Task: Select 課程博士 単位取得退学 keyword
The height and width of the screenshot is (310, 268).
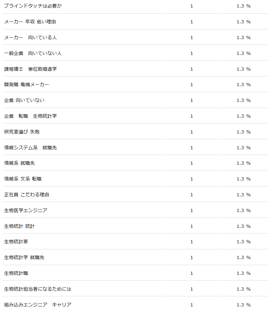Action: 30,69
